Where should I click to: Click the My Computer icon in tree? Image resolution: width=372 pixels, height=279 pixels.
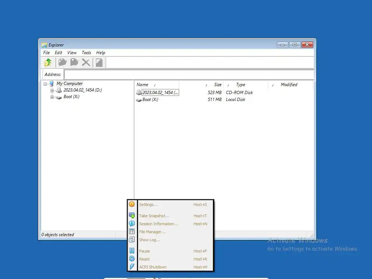coord(52,84)
